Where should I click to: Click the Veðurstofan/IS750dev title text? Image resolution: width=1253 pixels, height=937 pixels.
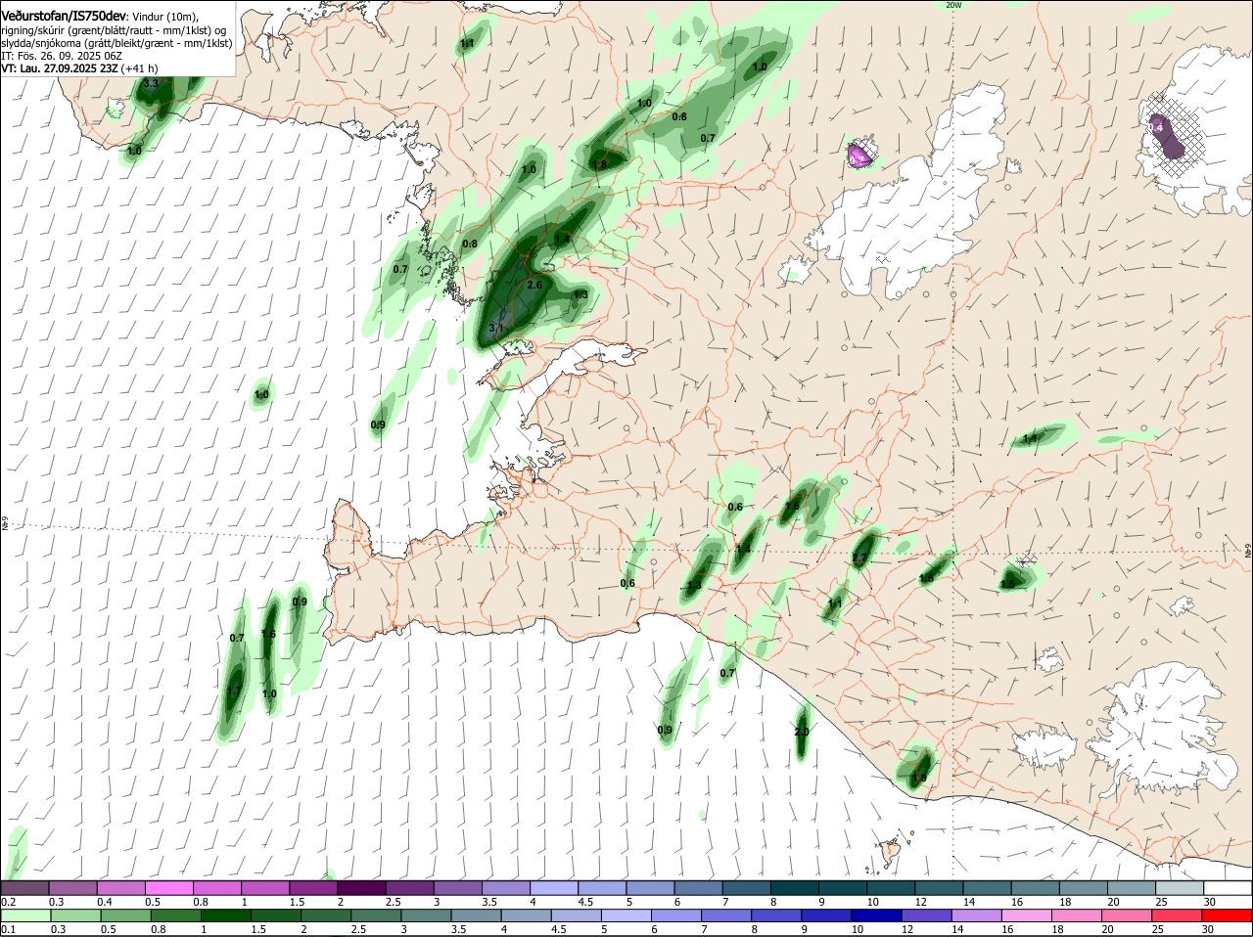tap(64, 18)
